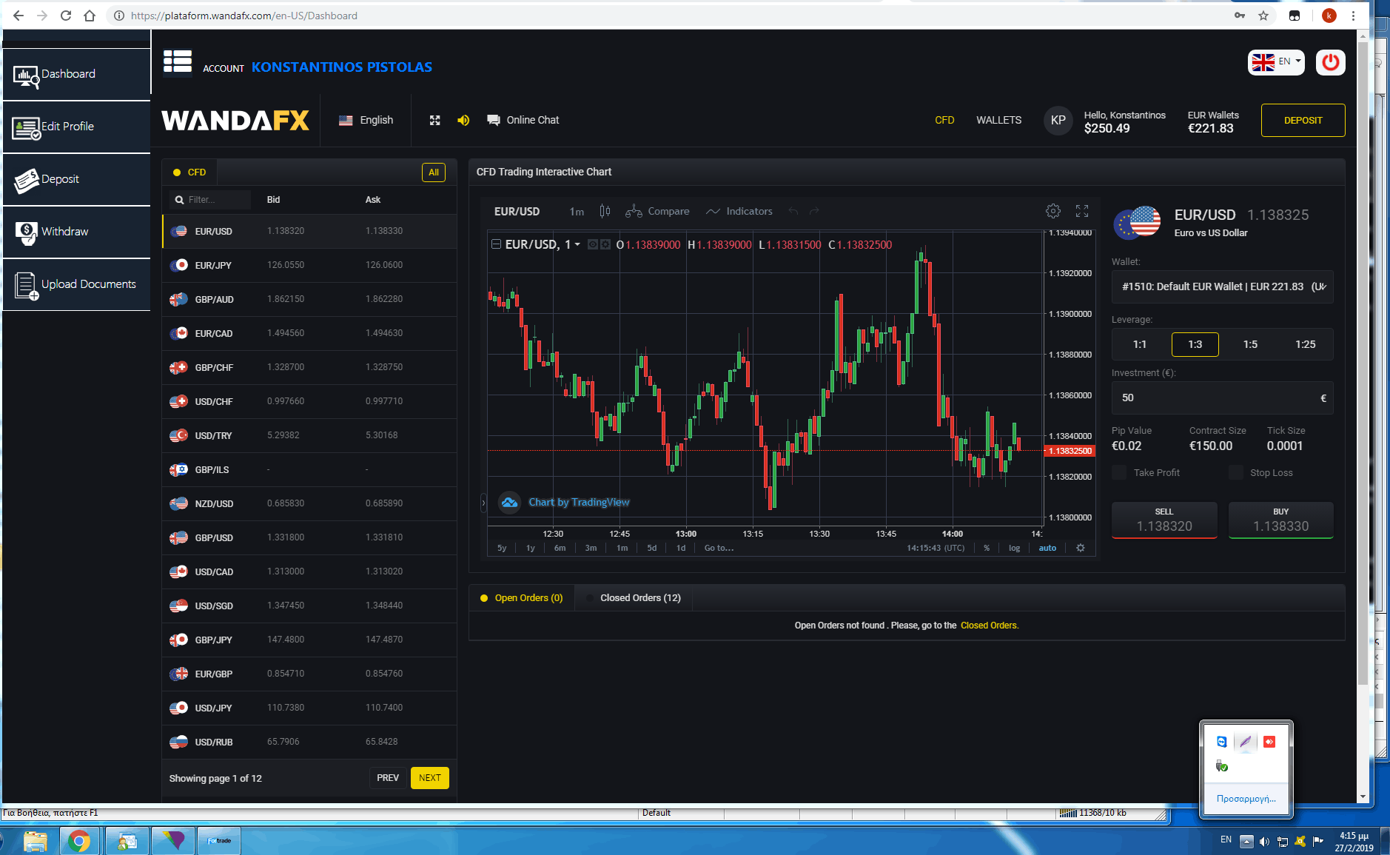
Task: Select the 1:5 leverage option
Action: pyautogui.click(x=1249, y=344)
